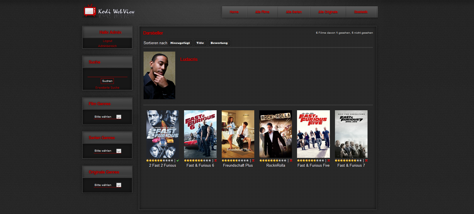The height and width of the screenshot is (214, 474).
Task: Click the Fast & Furious 6 title text
Action: click(200, 165)
